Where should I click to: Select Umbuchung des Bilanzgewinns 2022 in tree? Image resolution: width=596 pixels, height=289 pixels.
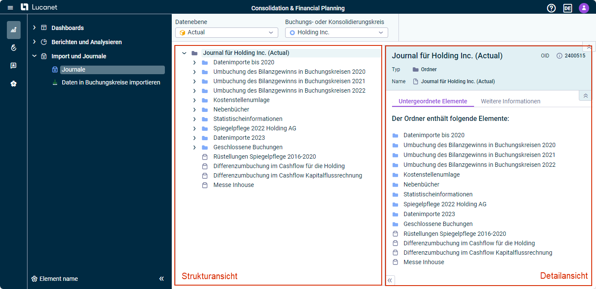(x=289, y=91)
